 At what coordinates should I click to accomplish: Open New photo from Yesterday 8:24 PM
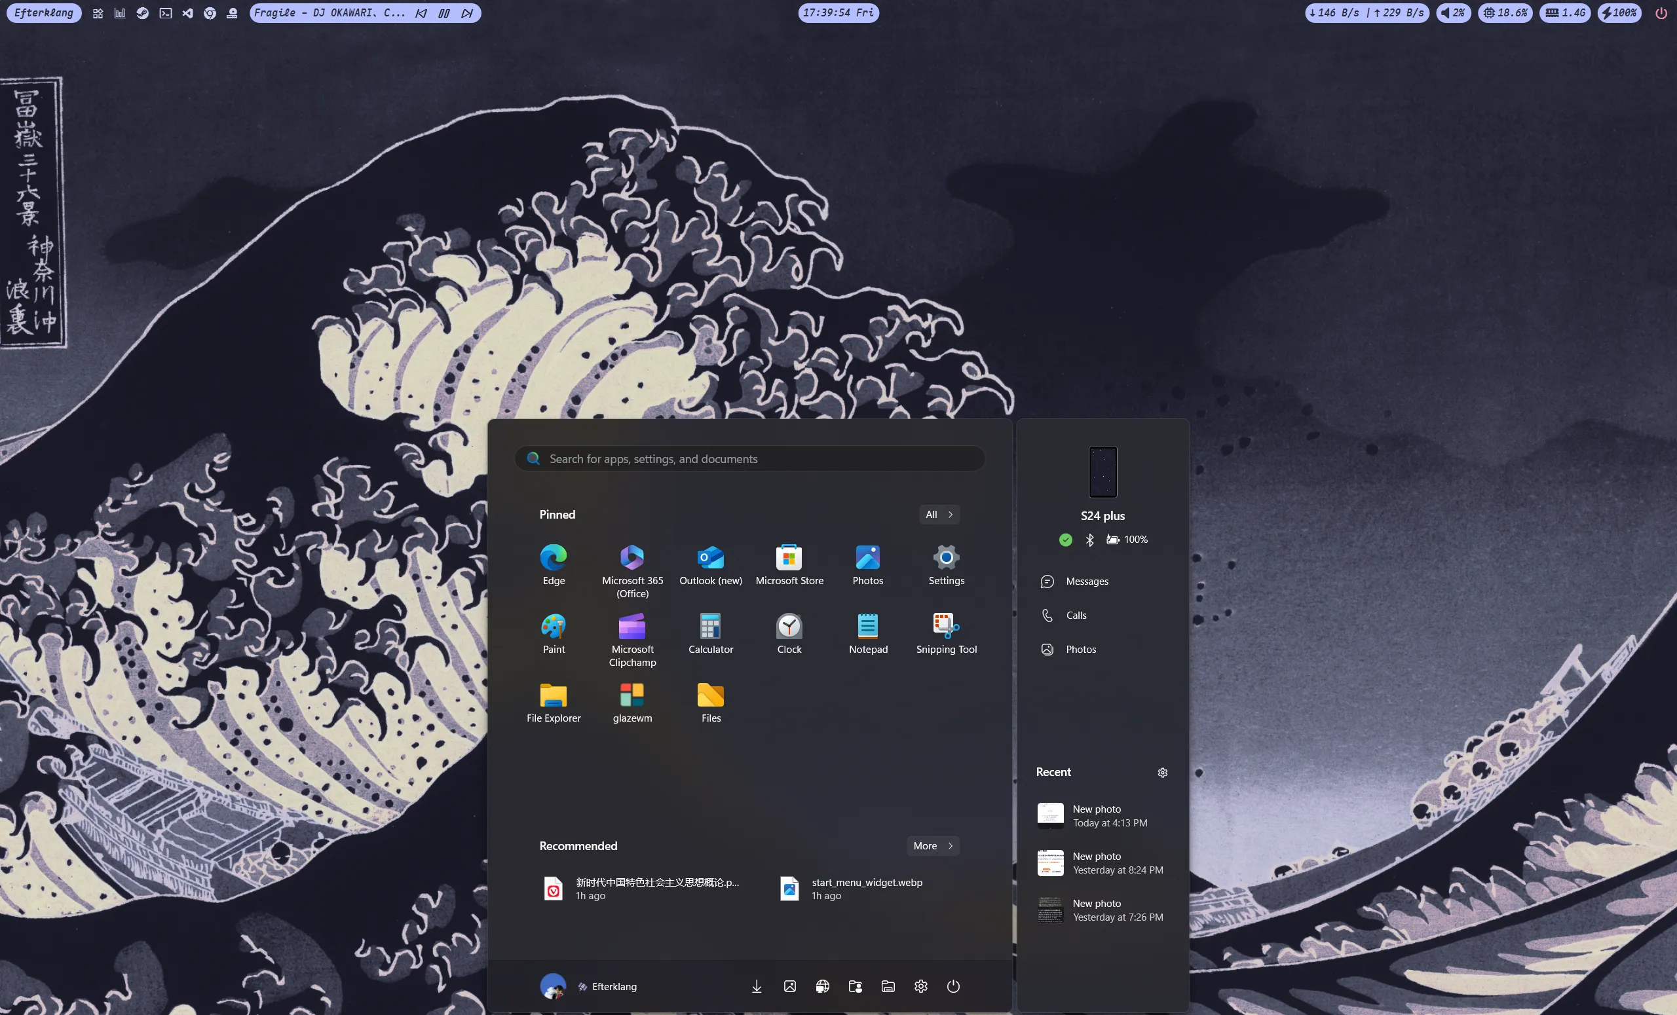click(1102, 862)
